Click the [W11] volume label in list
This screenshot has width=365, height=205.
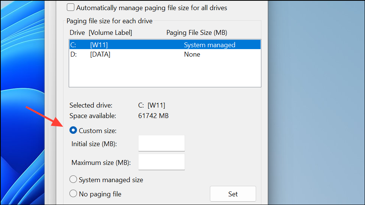(99, 45)
